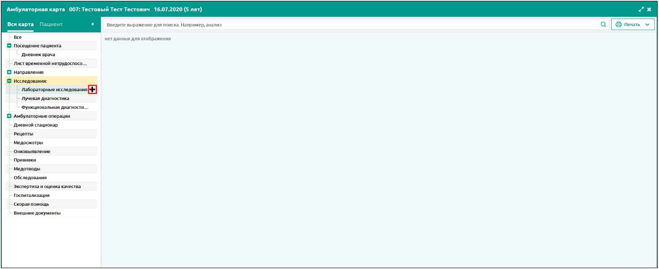
Task: Collapse the Исследования tree node
Action: (9, 81)
